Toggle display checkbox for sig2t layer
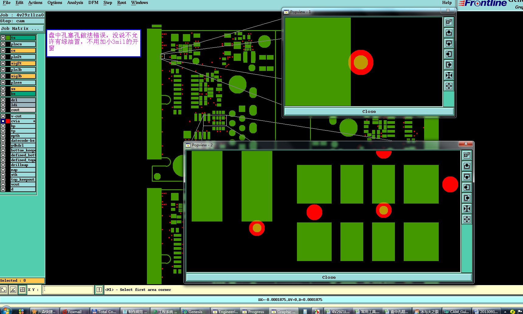 click(3, 63)
